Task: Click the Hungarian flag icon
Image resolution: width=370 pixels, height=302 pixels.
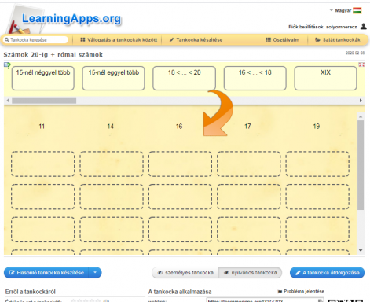Action: tap(357, 10)
